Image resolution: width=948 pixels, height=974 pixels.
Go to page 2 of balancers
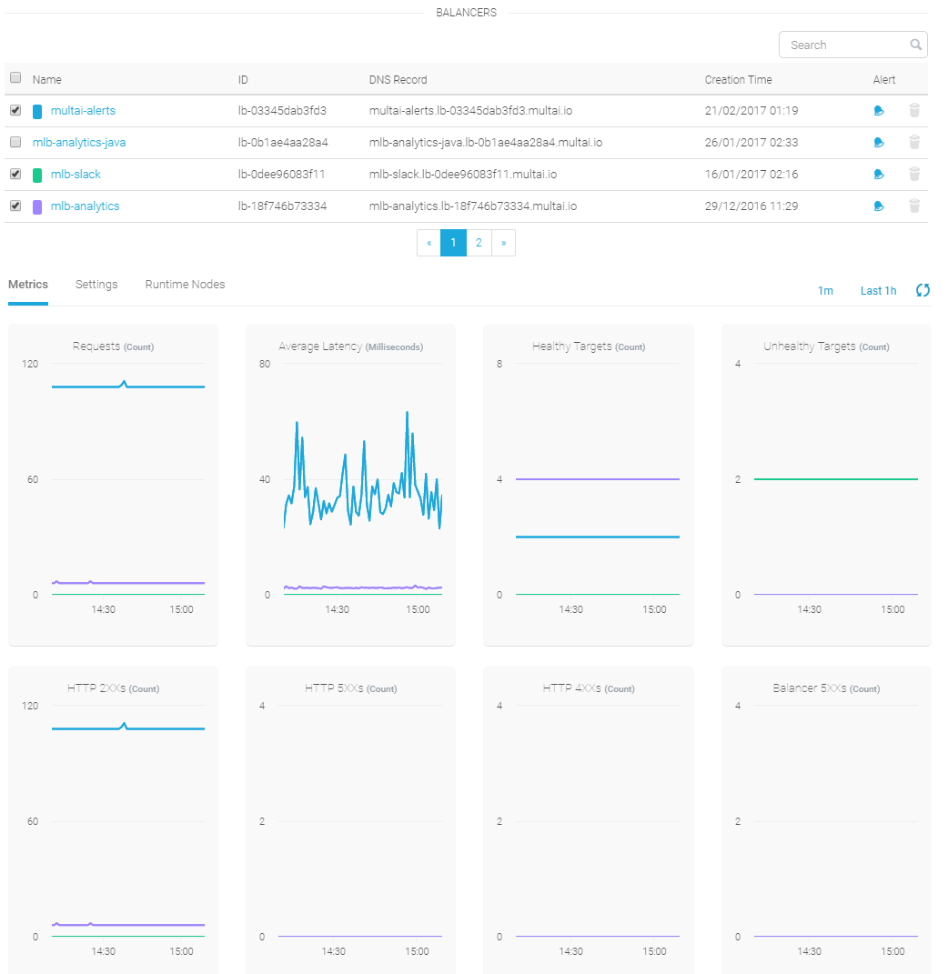click(479, 243)
